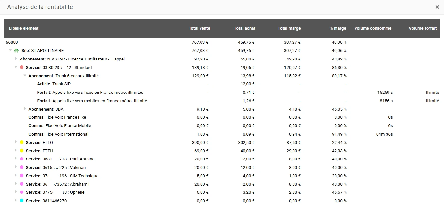Select the Article Trunk SIP row

(222, 84)
